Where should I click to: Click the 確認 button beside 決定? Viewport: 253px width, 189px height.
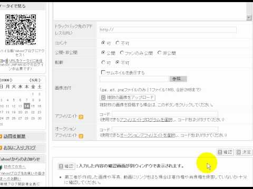pos(225,152)
